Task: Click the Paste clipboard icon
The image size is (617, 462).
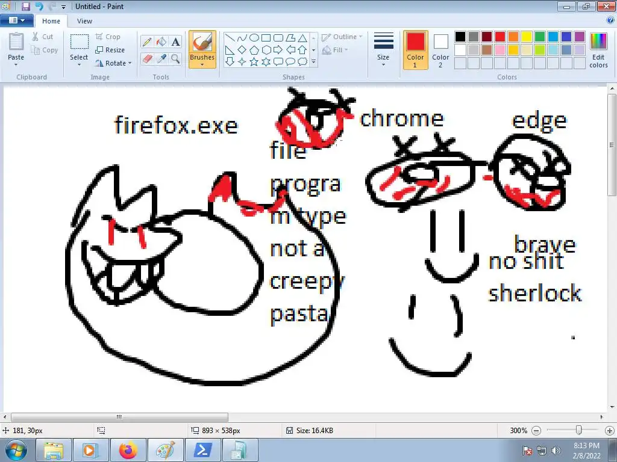Action: (x=16, y=43)
